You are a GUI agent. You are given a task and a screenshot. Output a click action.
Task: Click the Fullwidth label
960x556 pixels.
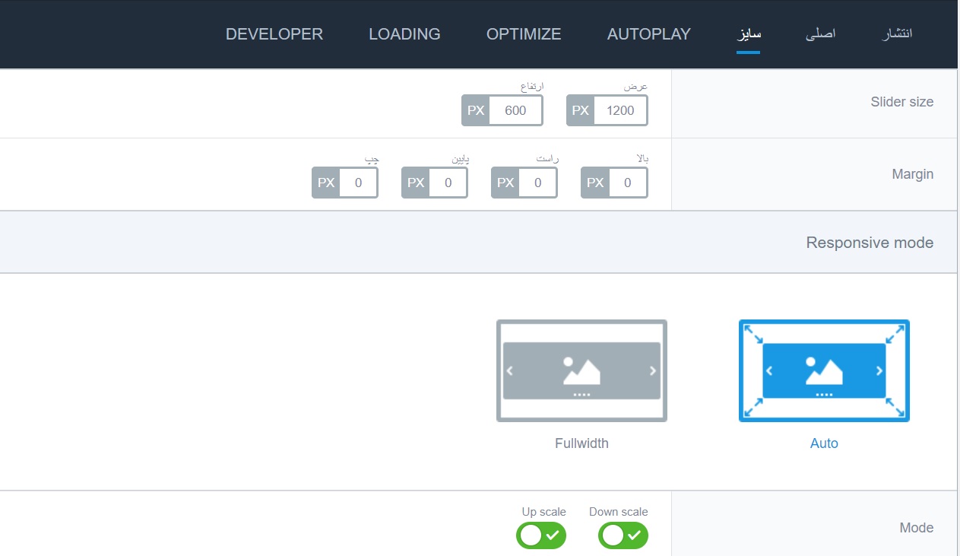pyautogui.click(x=581, y=443)
